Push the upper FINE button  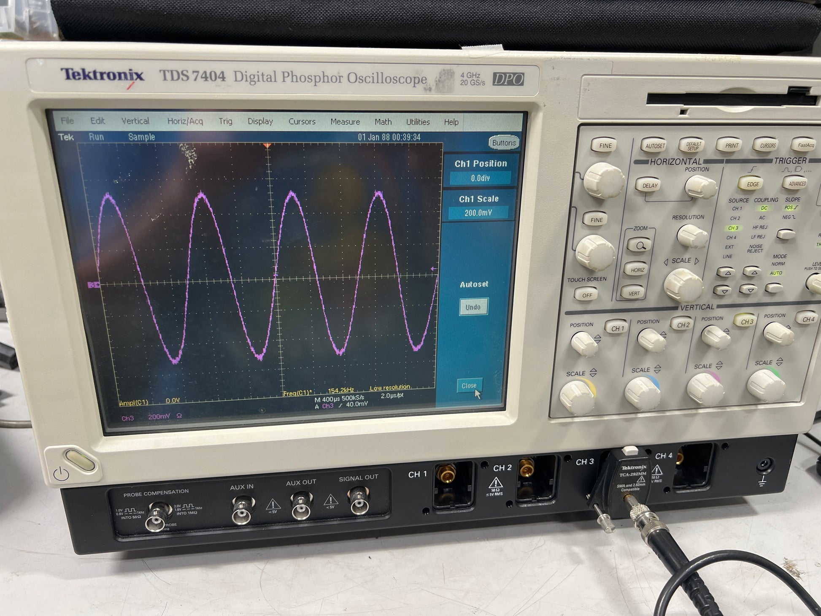pyautogui.click(x=605, y=146)
